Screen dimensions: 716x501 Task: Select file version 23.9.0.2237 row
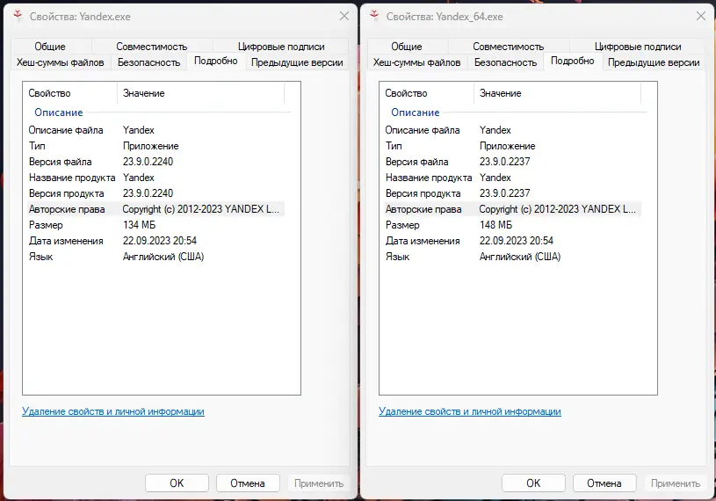(x=504, y=162)
